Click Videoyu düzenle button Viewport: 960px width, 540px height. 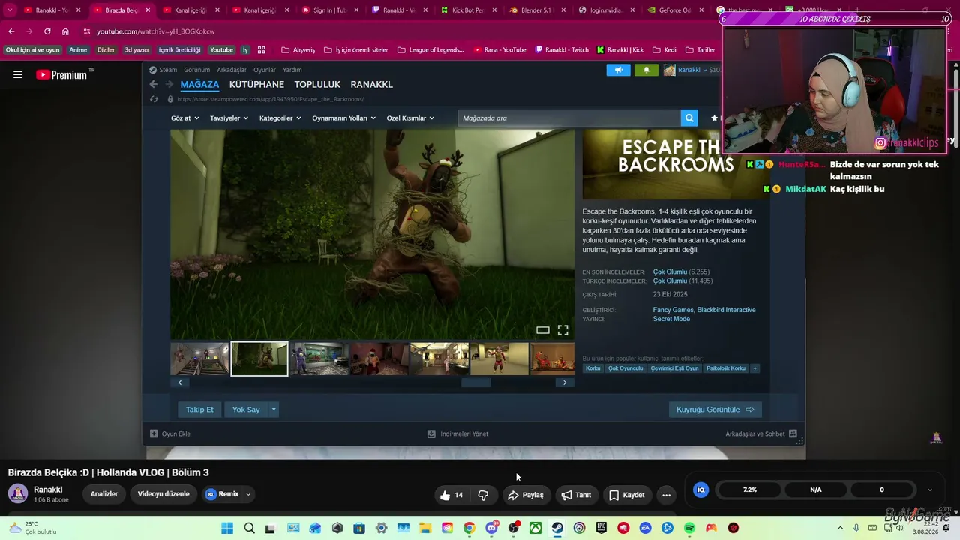click(163, 494)
